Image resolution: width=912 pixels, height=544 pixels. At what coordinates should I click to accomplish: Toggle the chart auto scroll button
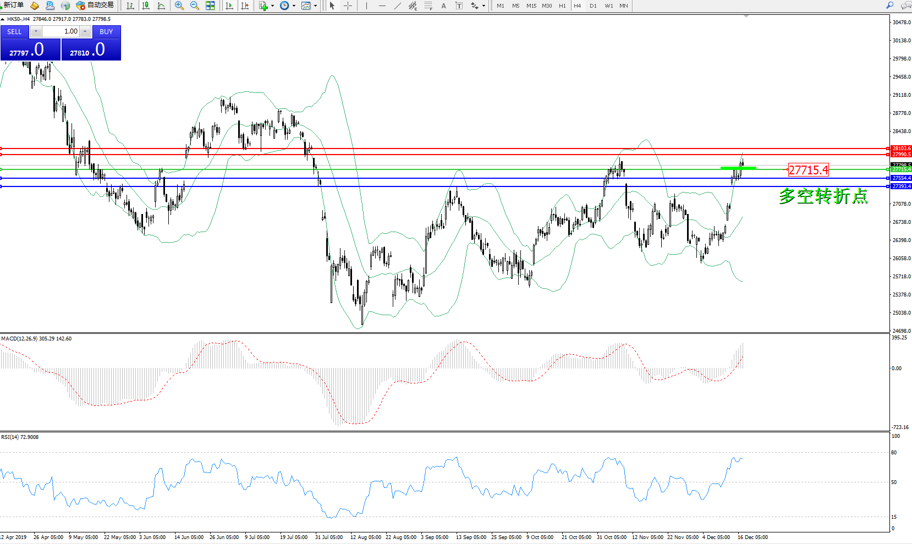click(x=229, y=6)
